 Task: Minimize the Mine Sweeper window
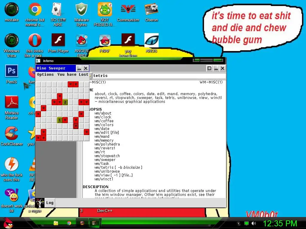pos(79,68)
